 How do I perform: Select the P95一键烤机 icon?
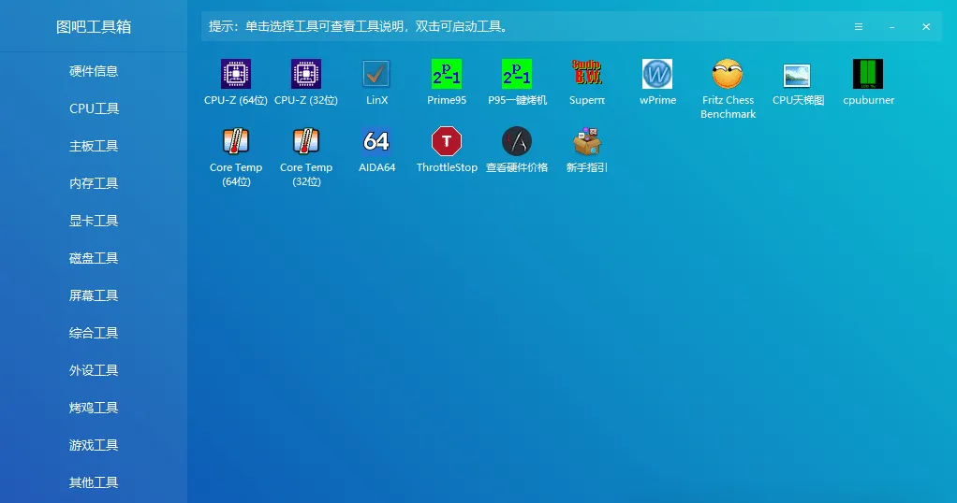coord(516,74)
